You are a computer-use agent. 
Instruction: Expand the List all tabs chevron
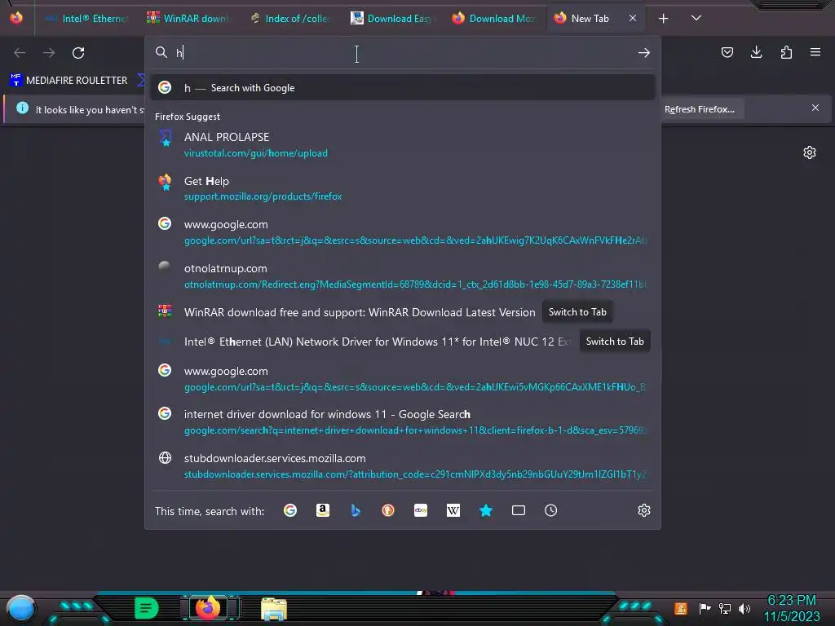click(696, 18)
